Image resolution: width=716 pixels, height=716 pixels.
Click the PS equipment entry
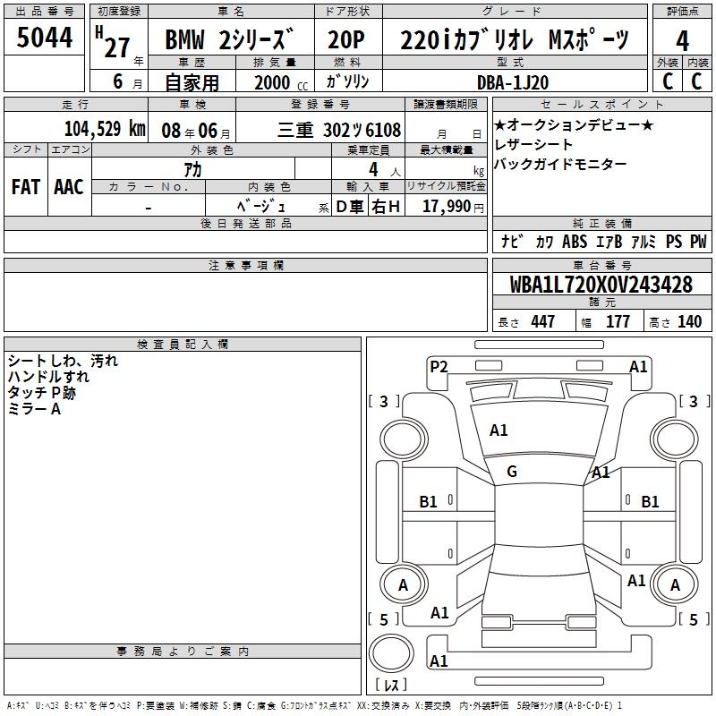click(674, 242)
